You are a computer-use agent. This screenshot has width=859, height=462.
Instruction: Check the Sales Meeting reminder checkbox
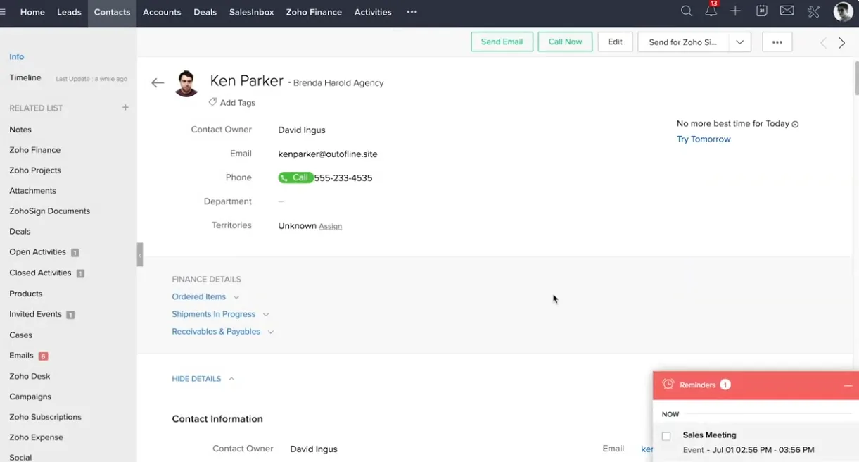666,436
